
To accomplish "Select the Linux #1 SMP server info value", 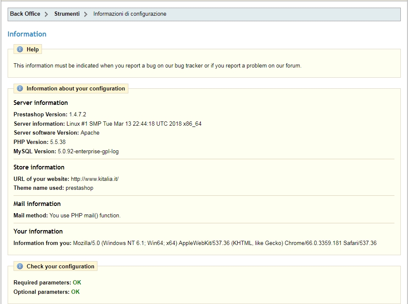I will 134,124.
